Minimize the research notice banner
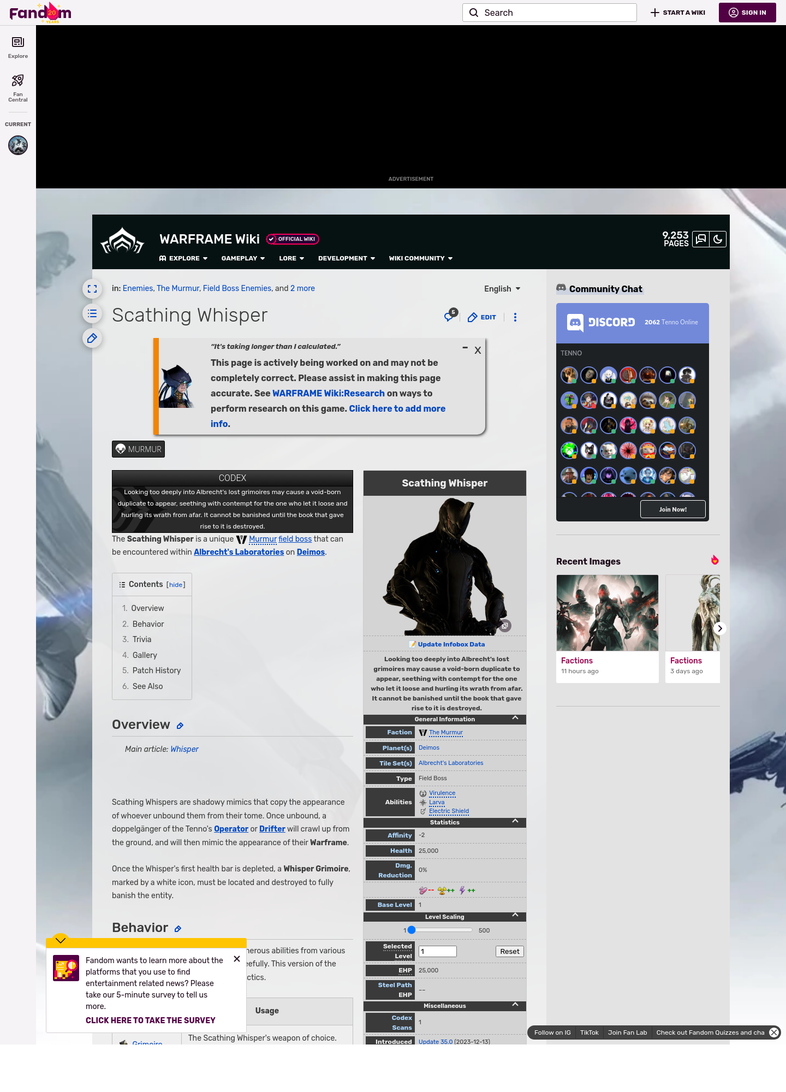 (465, 348)
